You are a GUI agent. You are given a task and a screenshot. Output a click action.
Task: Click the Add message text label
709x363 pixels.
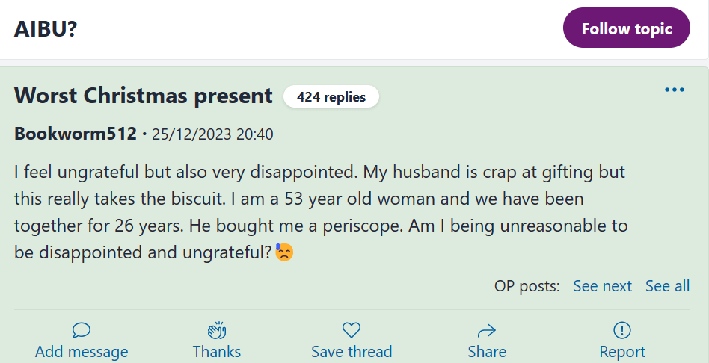[x=82, y=351]
